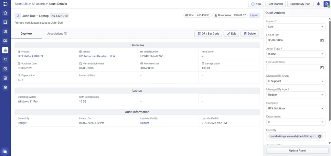
Task: Click the J avatar beside the asset name
Action: (17, 16)
